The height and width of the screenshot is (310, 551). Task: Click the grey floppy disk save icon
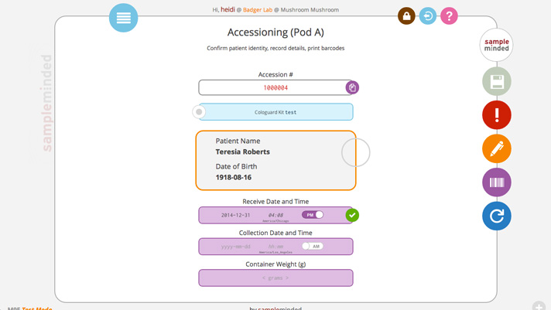pyautogui.click(x=497, y=81)
